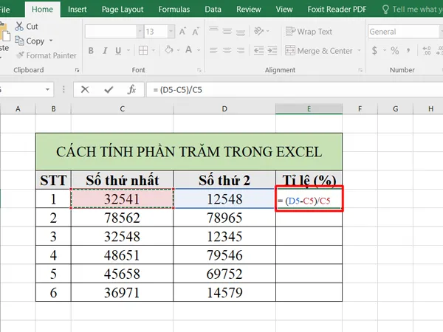Apply bold formatting with the B icon
The width and height of the screenshot is (443, 332).
[x=92, y=51]
